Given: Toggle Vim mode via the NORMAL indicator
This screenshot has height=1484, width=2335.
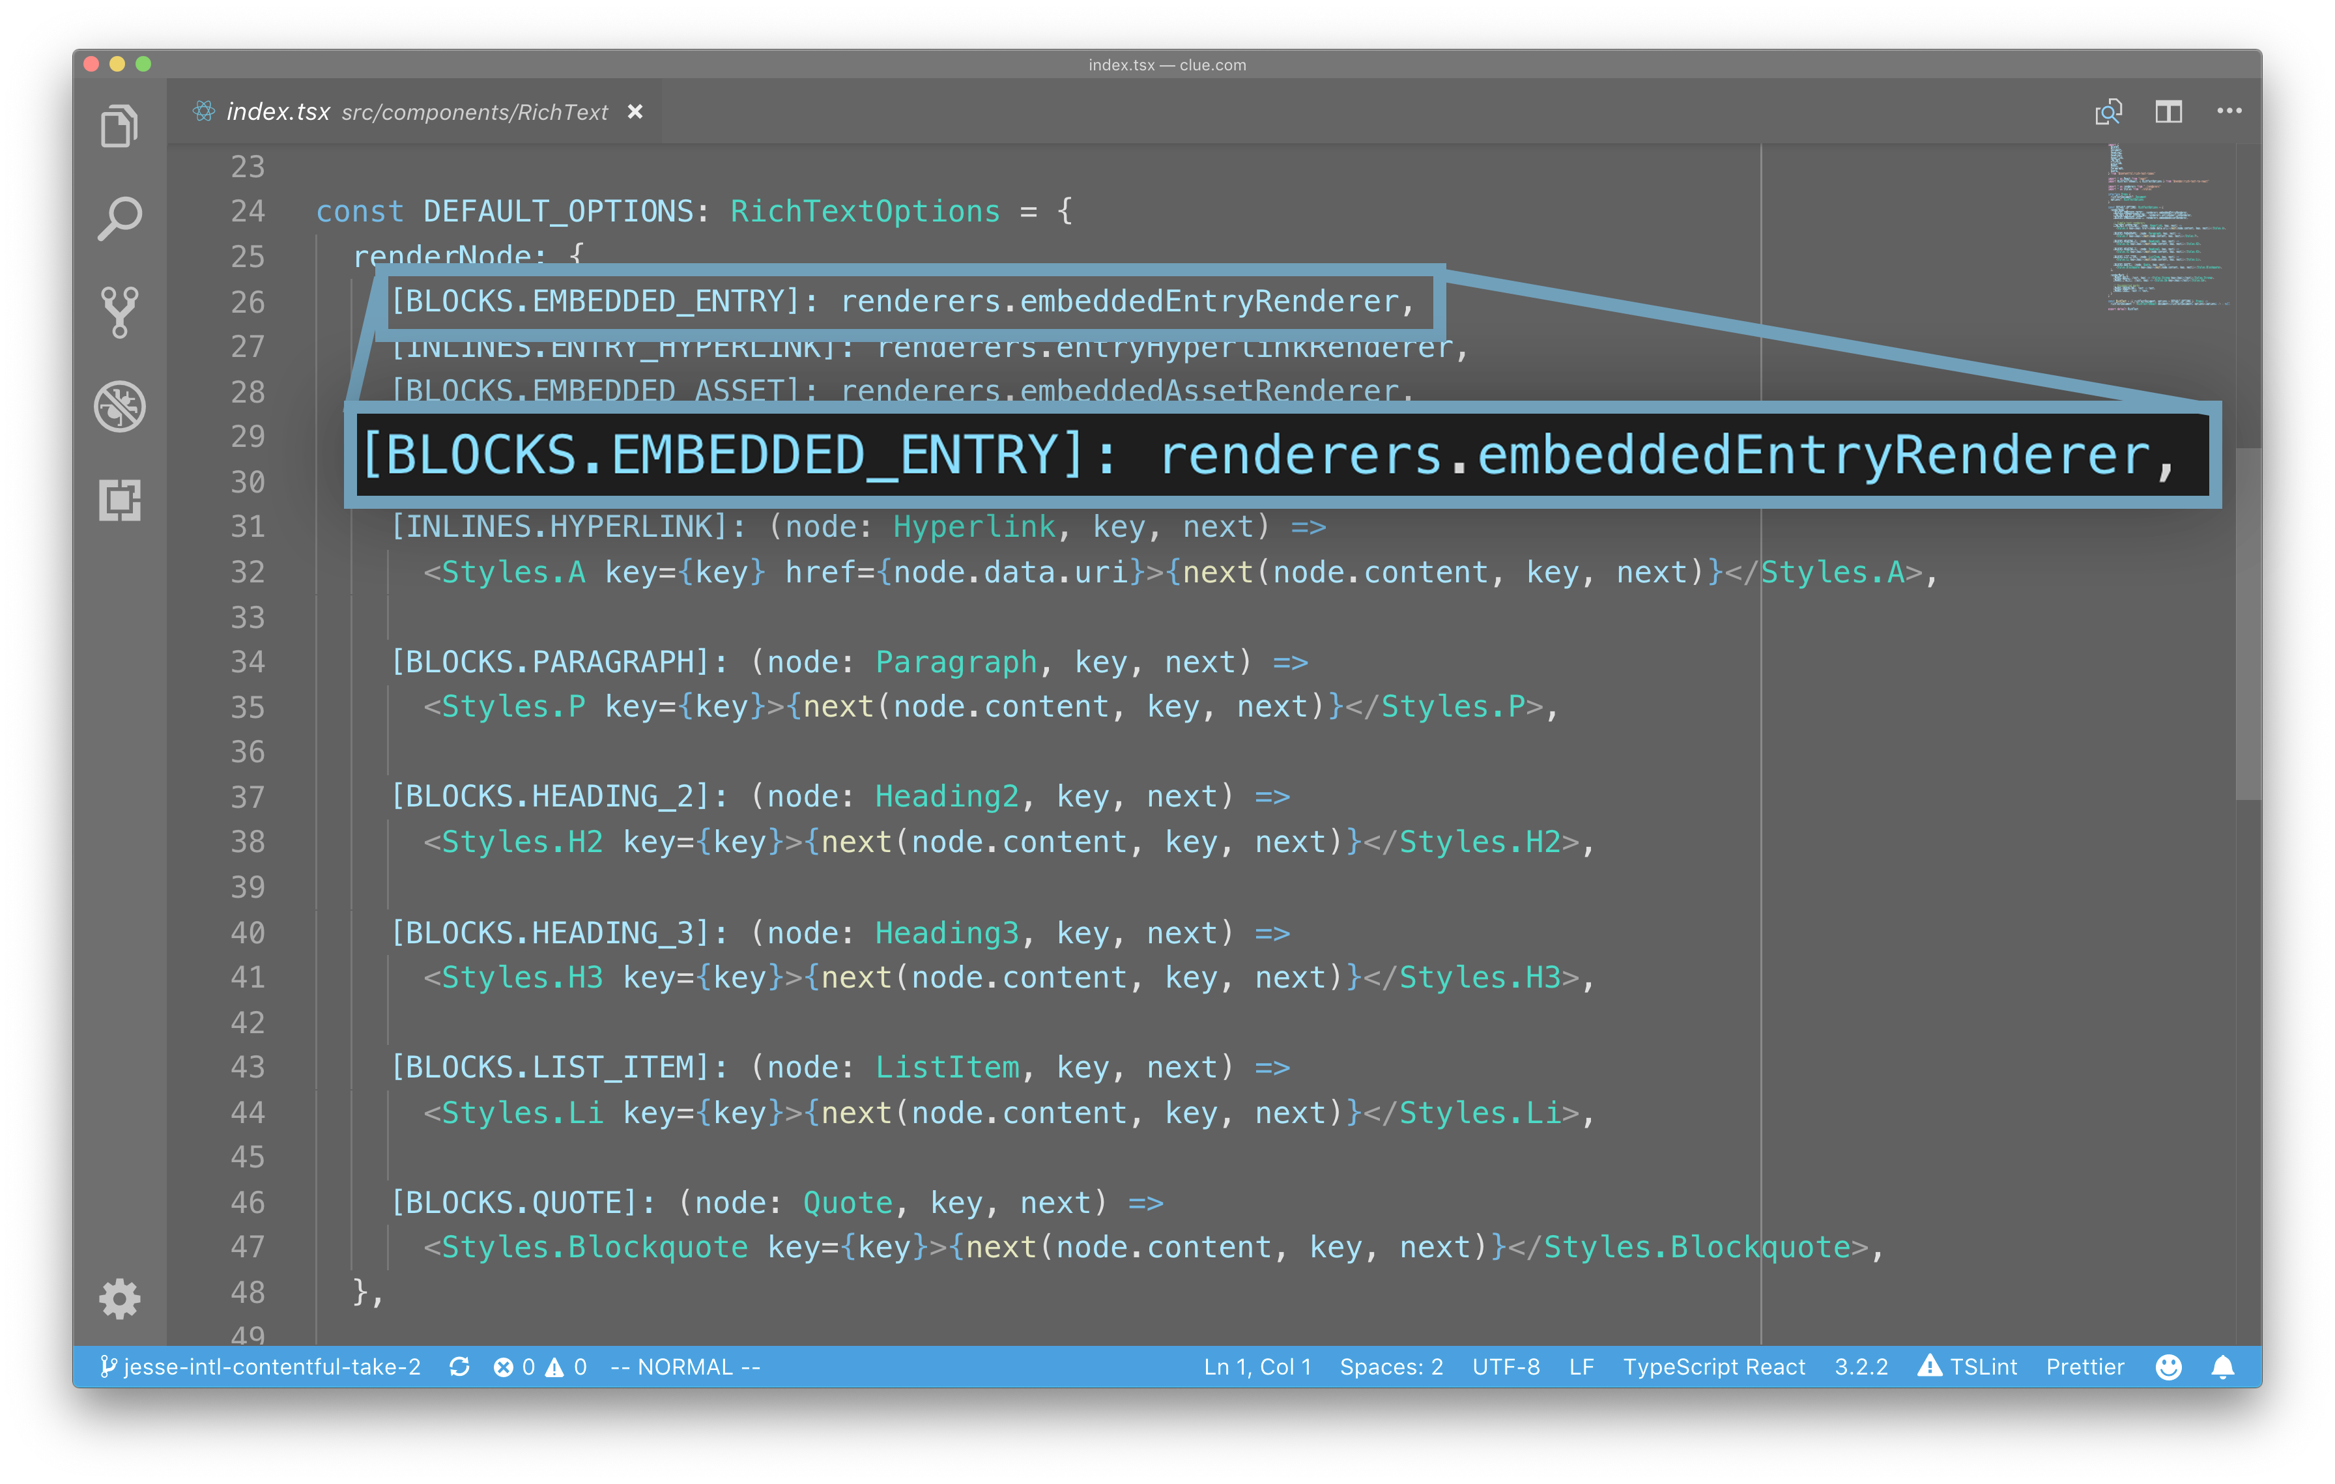Looking at the screenshot, I should [x=683, y=1367].
